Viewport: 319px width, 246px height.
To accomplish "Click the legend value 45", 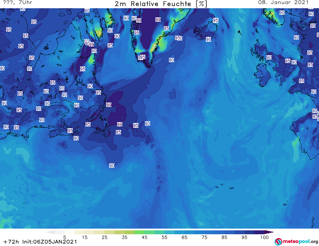I will (144, 237).
